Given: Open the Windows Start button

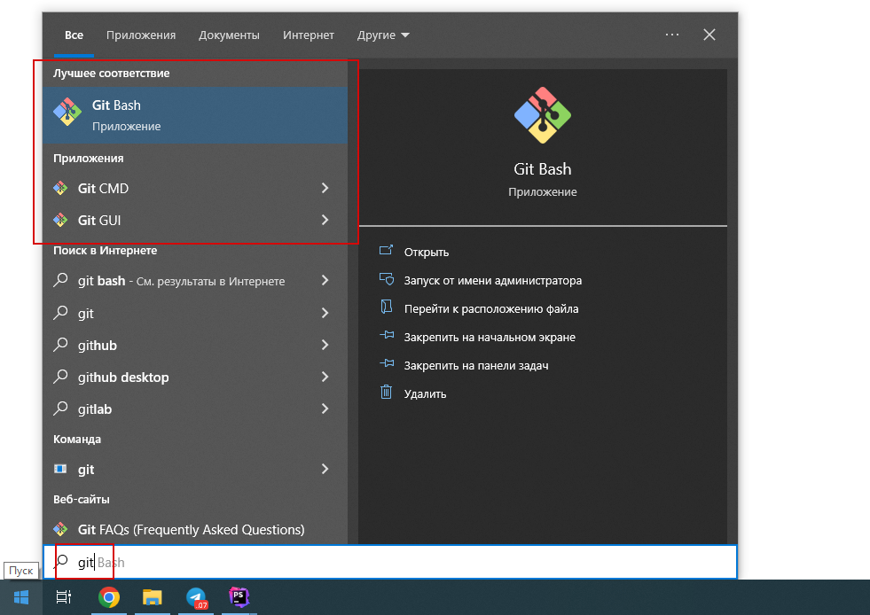Looking at the screenshot, I should pyautogui.click(x=21, y=597).
